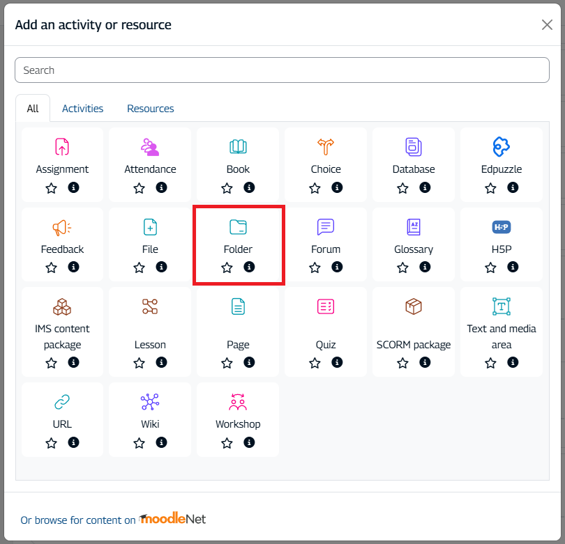The image size is (565, 544).
Task: Show info about the Database activity
Action: [x=425, y=187]
